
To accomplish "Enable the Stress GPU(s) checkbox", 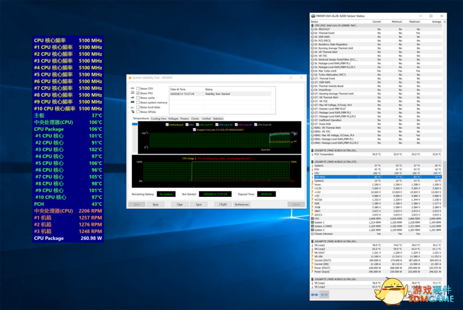I will tap(138, 112).
